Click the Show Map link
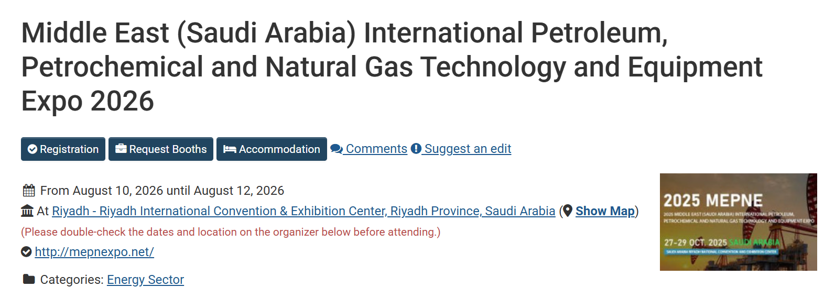The width and height of the screenshot is (835, 298). pos(605,211)
